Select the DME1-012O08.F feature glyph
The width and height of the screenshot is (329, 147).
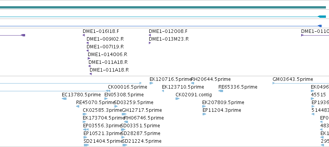pos(150,35)
